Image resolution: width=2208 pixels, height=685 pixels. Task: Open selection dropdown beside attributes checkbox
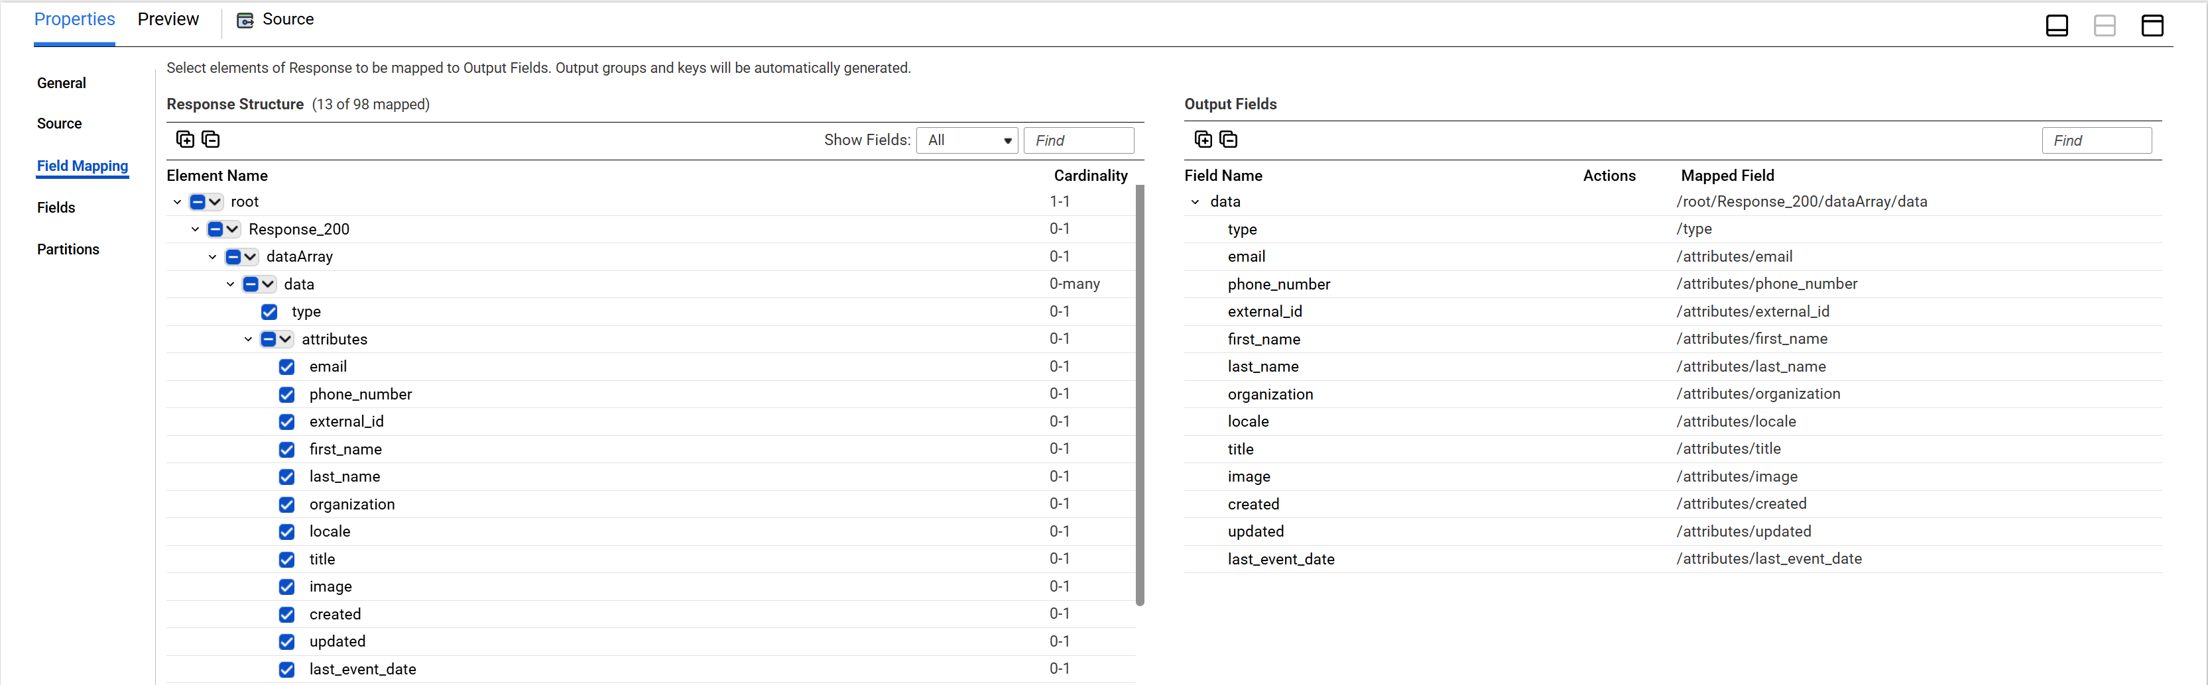285,340
